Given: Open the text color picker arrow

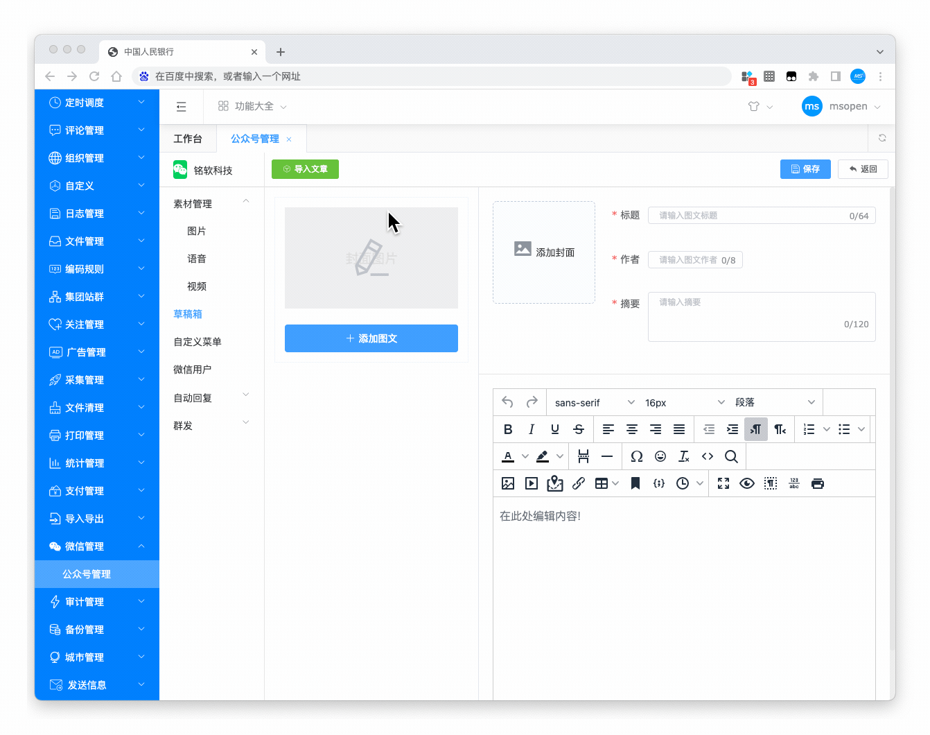Looking at the screenshot, I should [525, 456].
